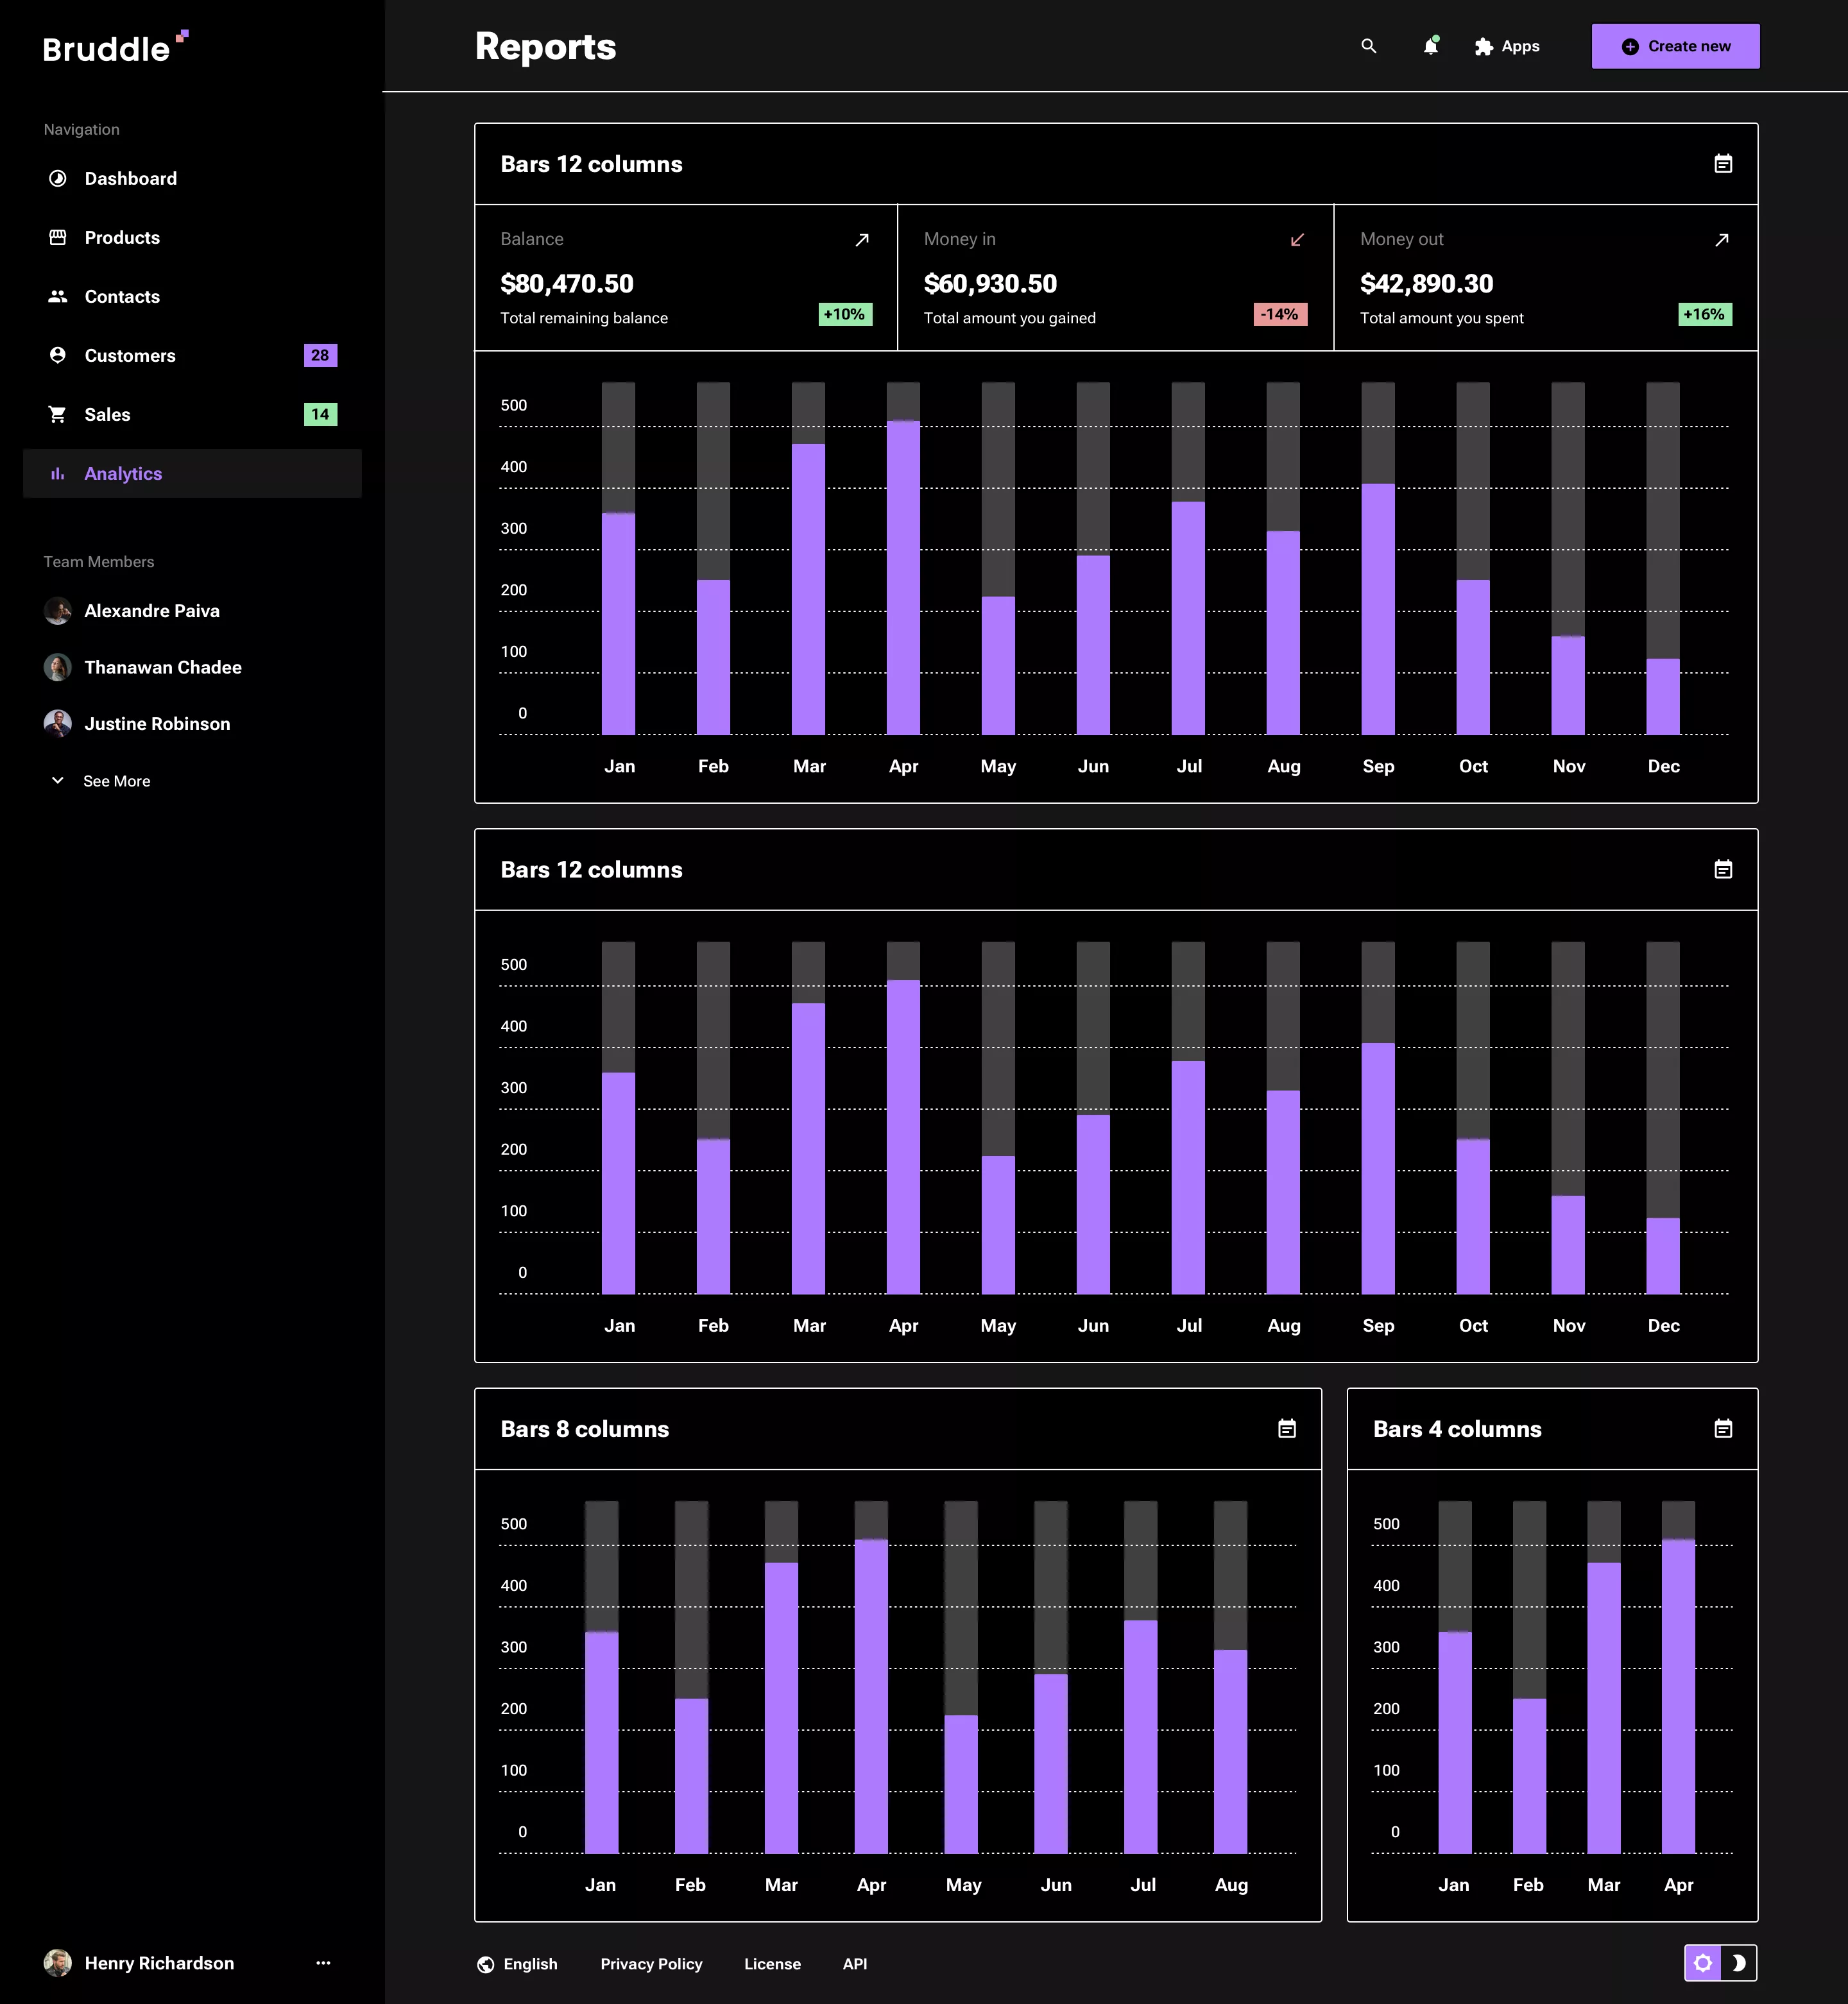The width and height of the screenshot is (1848, 2004).
Task: Enable light mode with the sun toggle
Action: point(1703,1963)
